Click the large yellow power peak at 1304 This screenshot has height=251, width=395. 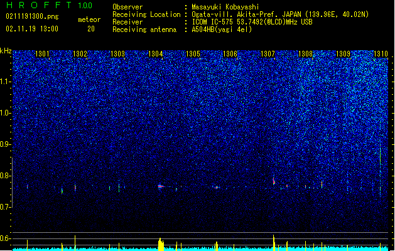click(x=161, y=244)
